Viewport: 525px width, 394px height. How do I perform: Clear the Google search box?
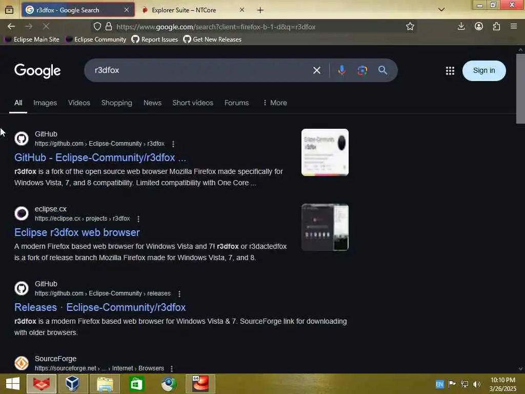click(317, 70)
